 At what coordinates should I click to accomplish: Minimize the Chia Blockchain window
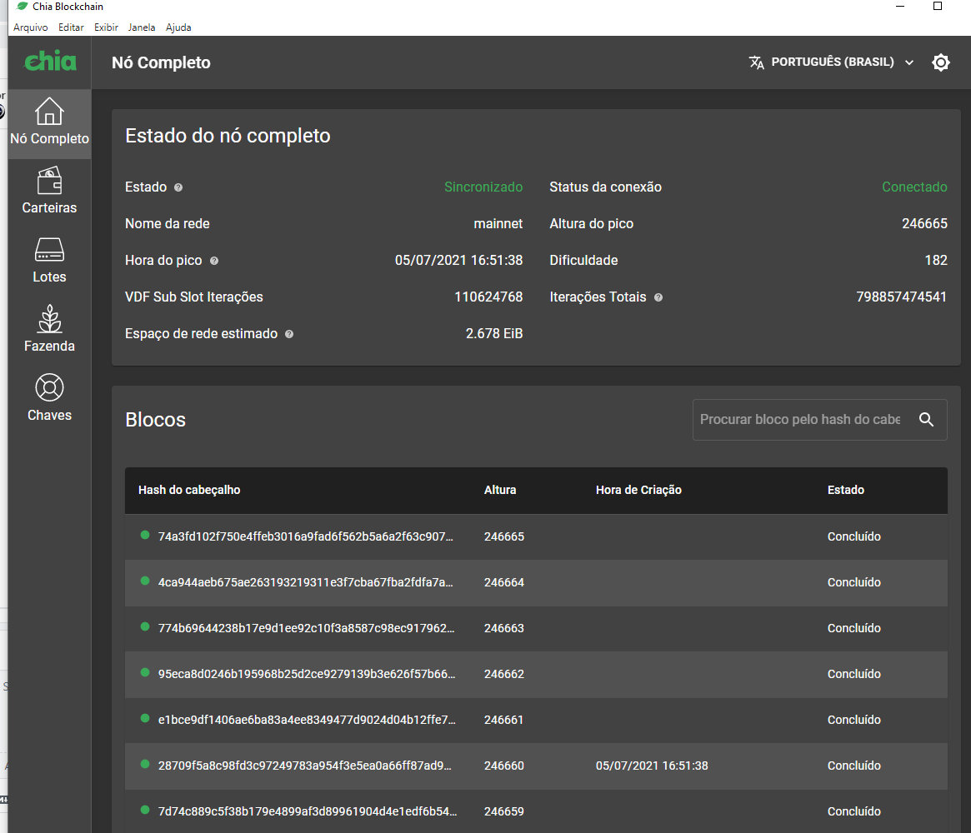900,6
